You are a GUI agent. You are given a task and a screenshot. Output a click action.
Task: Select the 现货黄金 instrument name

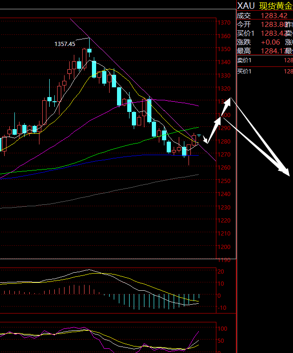276,6
